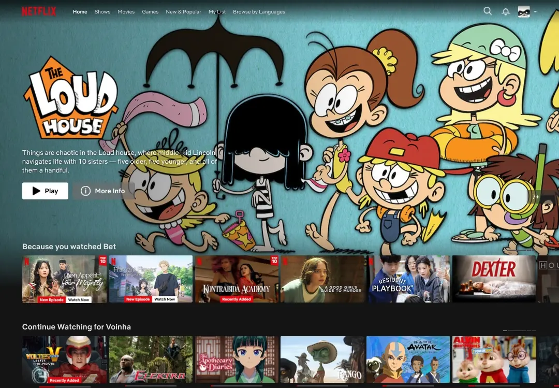The width and height of the screenshot is (559, 388).
Task: Open My List
Action: [x=217, y=12]
